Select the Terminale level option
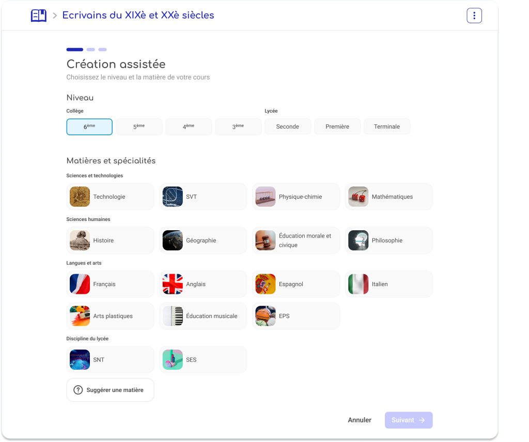The height and width of the screenshot is (442, 529). click(387, 127)
